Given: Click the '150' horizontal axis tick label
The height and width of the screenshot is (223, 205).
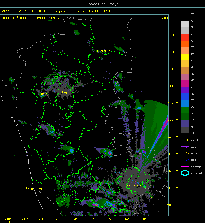Looking at the screenshot, I should (x=144, y=220).
